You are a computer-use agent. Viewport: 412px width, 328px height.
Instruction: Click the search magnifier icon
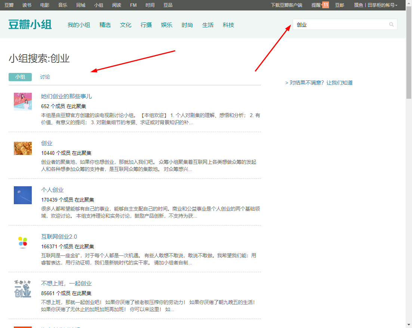391,24
